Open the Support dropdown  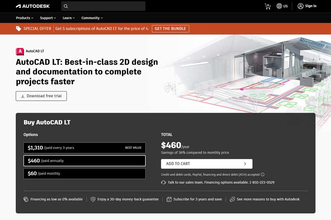(x=48, y=18)
